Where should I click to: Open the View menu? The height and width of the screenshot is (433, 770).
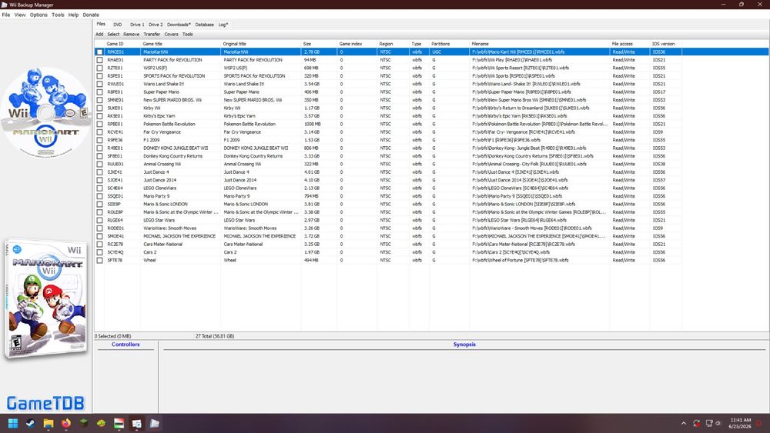[x=20, y=15]
